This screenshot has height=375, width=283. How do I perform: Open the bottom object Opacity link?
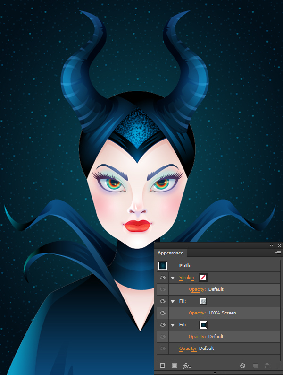coord(188,349)
